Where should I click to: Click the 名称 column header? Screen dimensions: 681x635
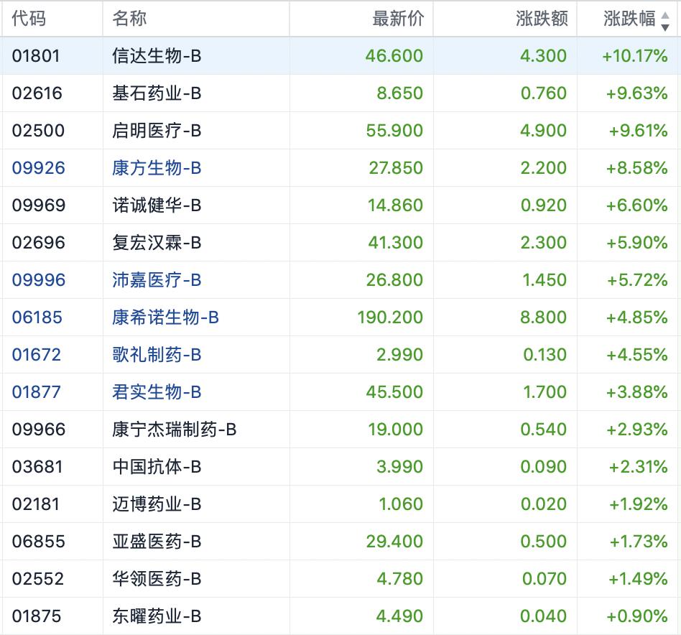tap(129, 19)
